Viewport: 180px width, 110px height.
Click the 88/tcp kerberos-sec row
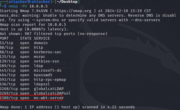[31, 52]
